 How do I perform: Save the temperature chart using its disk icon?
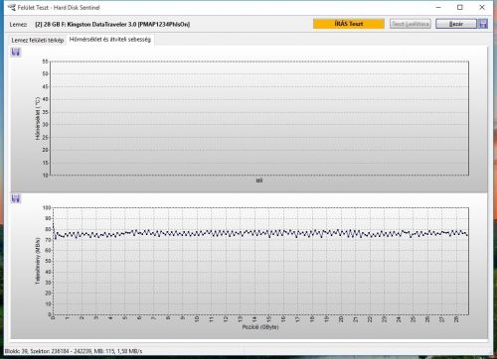click(16, 52)
